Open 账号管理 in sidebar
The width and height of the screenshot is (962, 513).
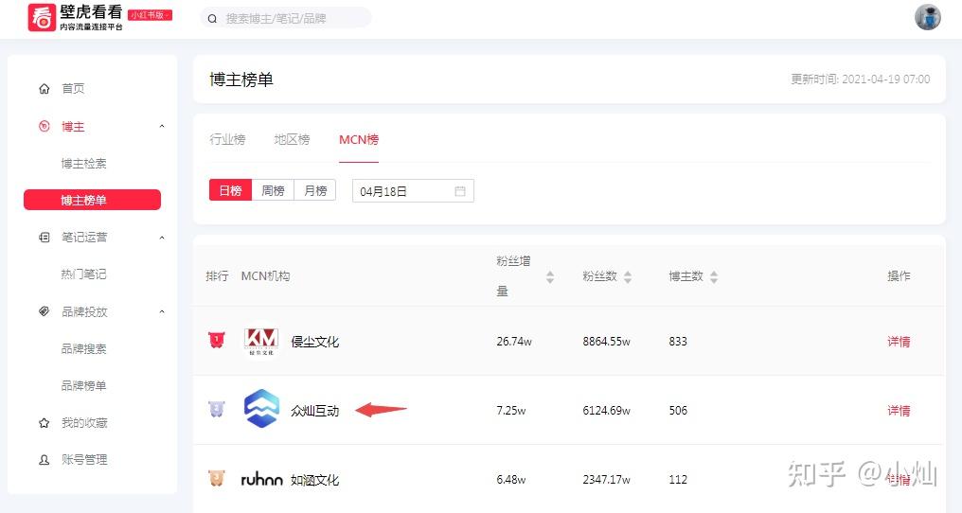84,460
